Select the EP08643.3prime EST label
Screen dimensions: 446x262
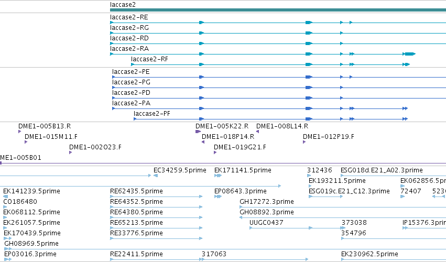241,191
